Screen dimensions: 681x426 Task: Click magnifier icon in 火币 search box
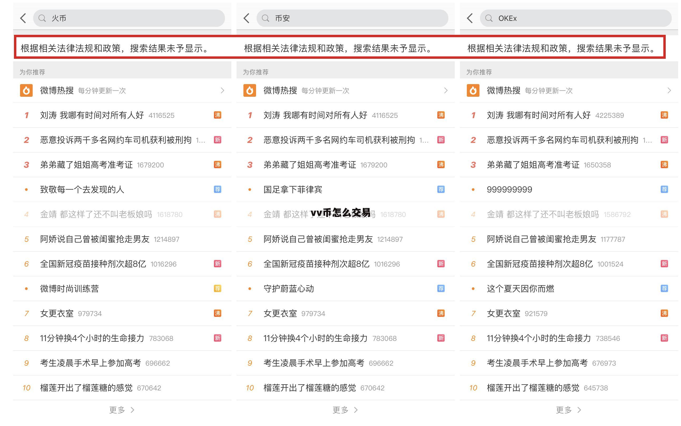[x=42, y=18]
